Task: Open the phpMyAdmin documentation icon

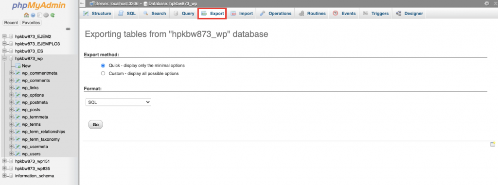Action: click(x=33, y=15)
